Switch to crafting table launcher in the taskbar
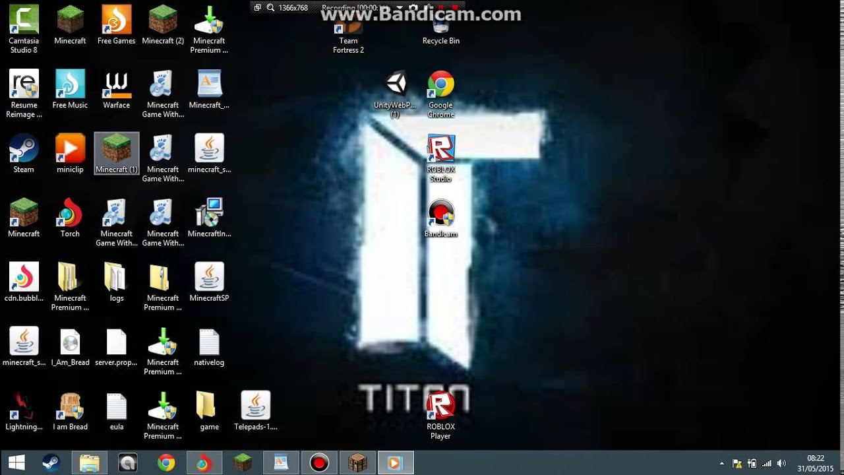844x475 pixels. coord(357,463)
